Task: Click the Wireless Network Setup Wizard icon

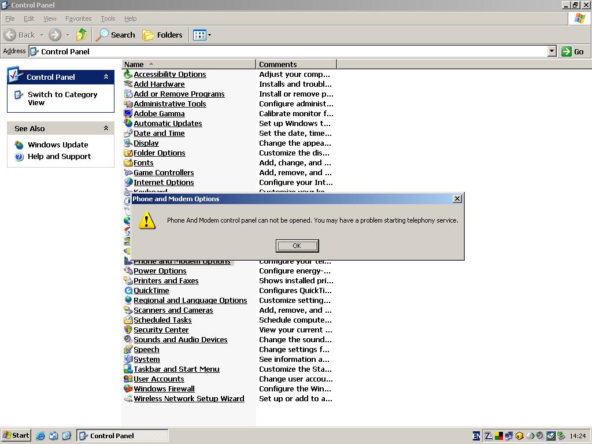Action: pyautogui.click(x=128, y=398)
